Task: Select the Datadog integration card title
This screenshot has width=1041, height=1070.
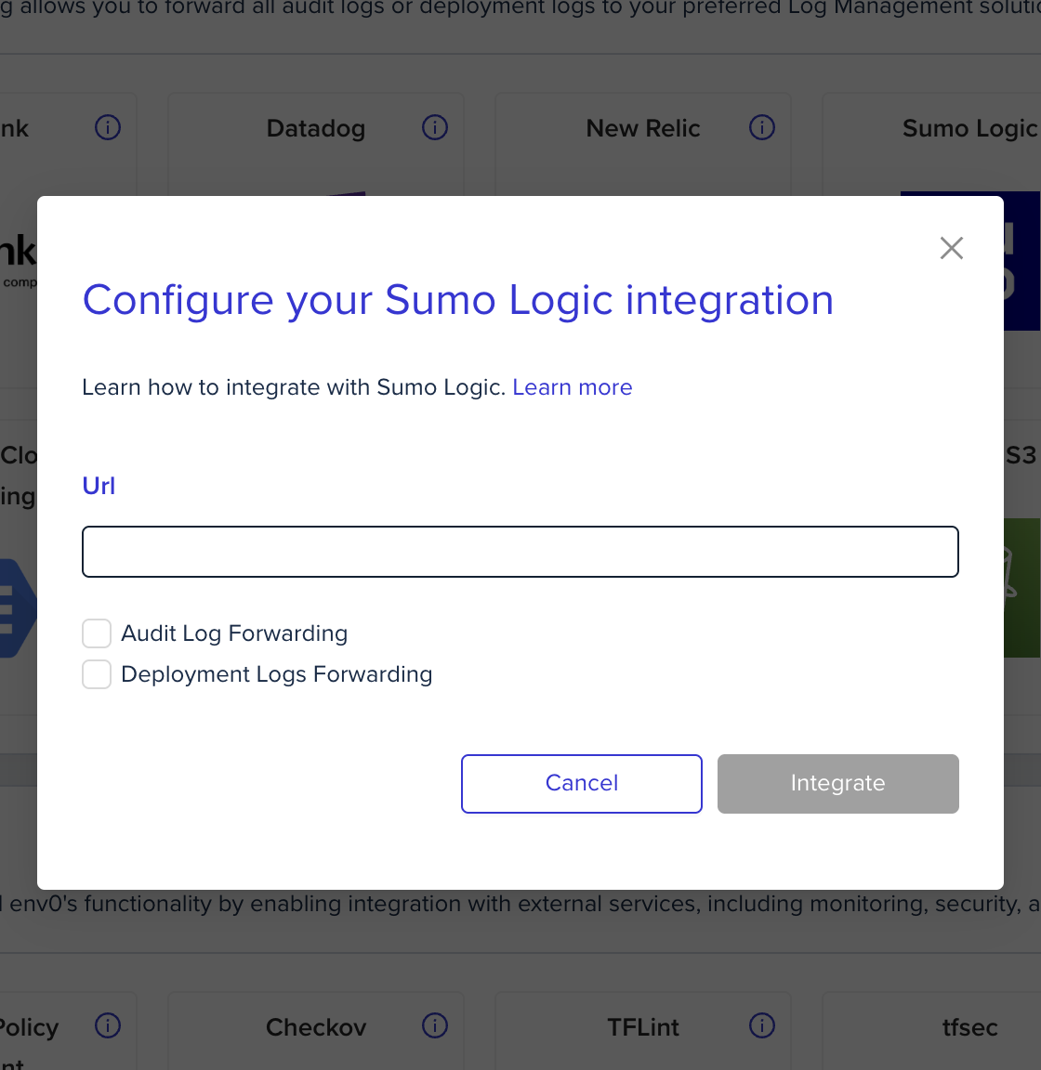Action: point(316,128)
